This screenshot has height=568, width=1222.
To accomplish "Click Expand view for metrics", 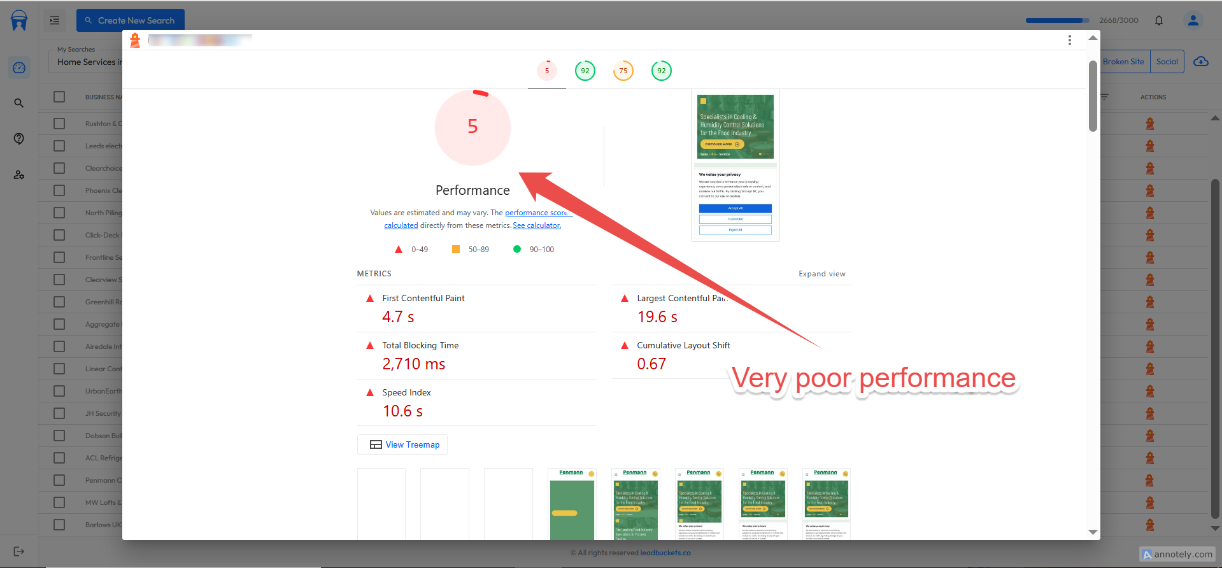I will tap(822, 274).
